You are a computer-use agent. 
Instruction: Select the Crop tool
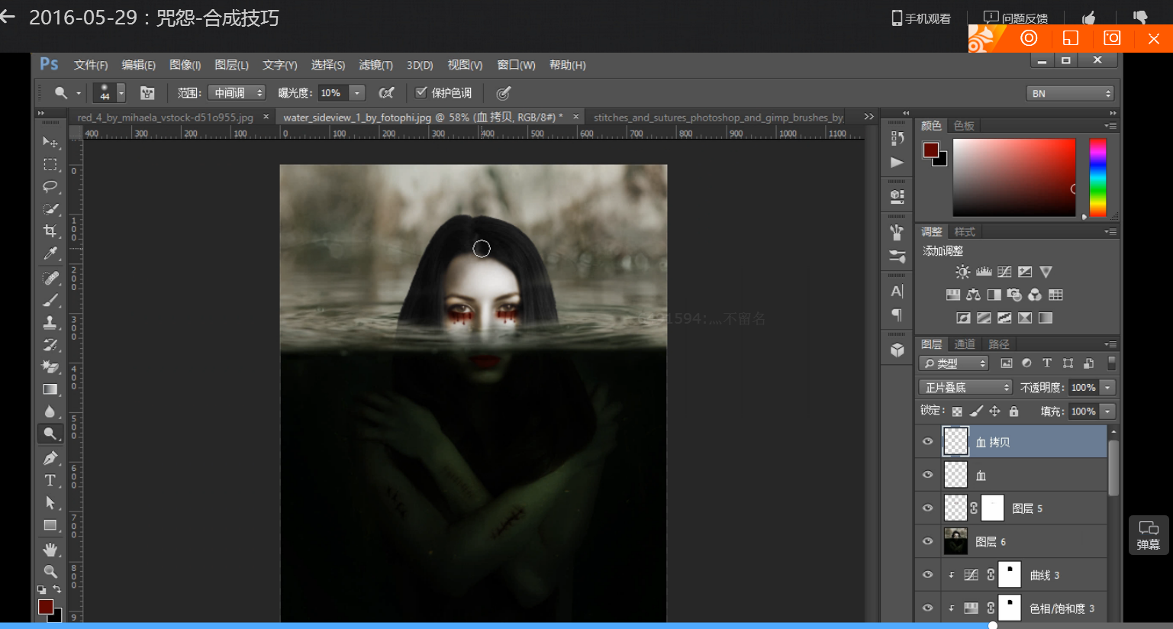coord(50,231)
